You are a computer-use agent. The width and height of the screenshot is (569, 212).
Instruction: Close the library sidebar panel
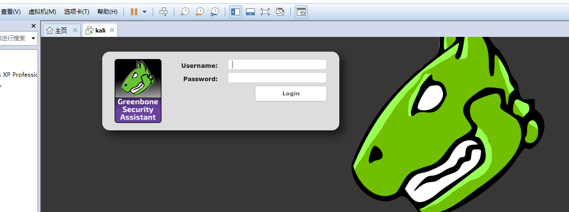34,26
